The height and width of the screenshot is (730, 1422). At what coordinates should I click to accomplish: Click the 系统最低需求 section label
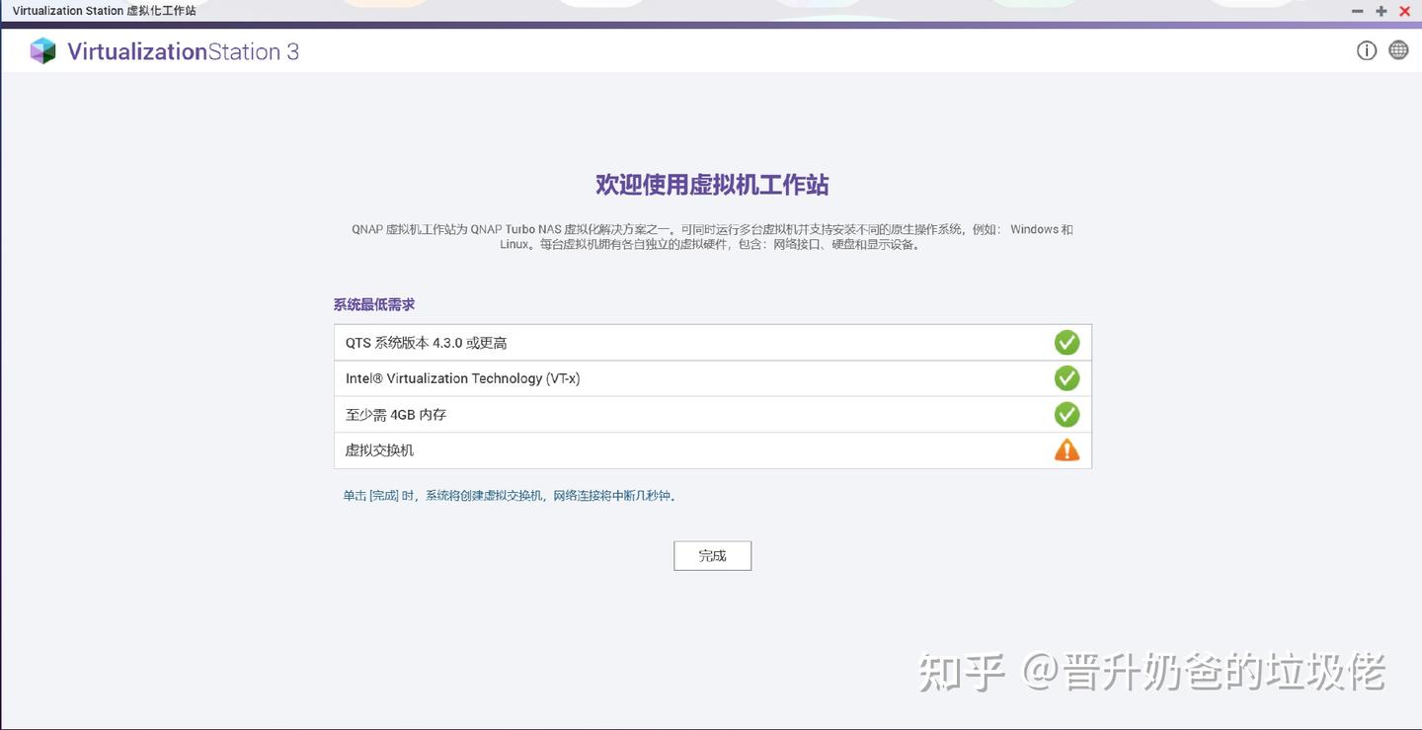coord(373,304)
